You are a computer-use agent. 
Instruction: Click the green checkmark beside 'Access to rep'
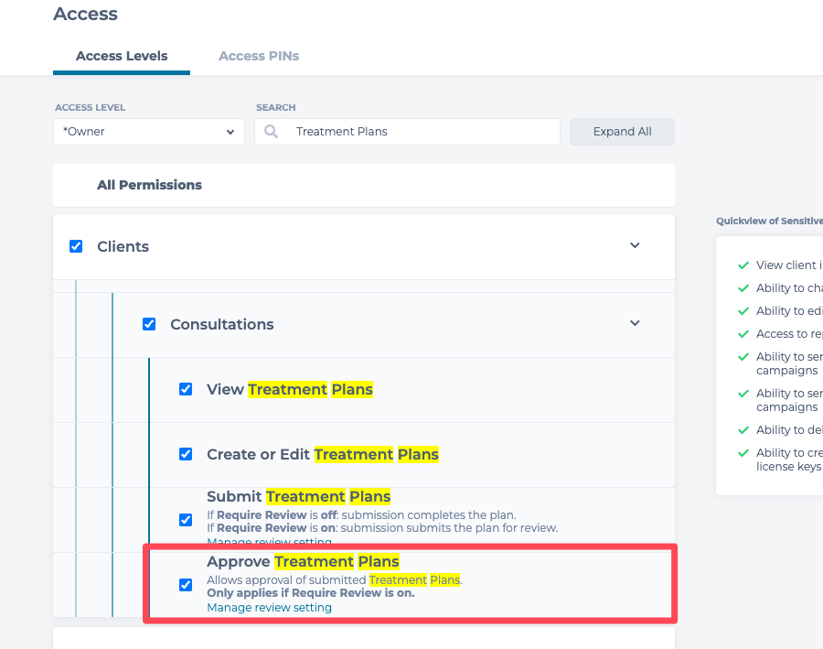coord(743,334)
